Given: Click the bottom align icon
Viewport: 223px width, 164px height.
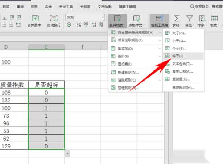Looking at the screenshot, I should (4, 18).
